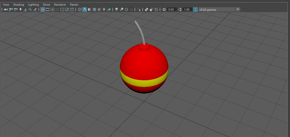Open the Panels menu
This screenshot has height=137, width=290.
tap(74, 5)
